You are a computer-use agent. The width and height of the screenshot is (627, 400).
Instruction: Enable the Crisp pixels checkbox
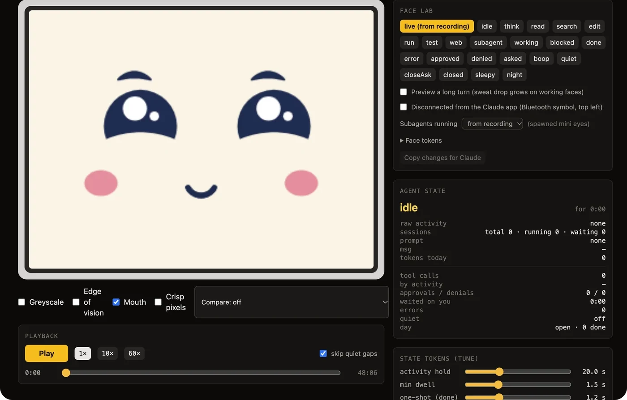pos(158,302)
